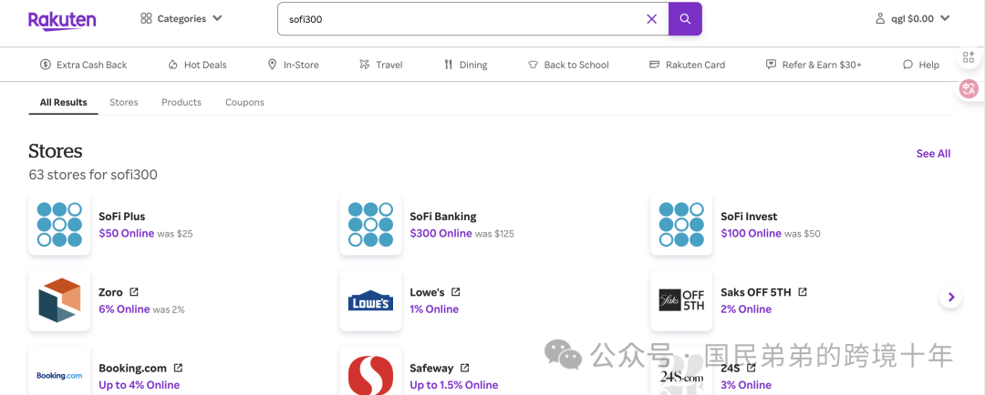Click external link icon beside Booking.com

click(179, 368)
